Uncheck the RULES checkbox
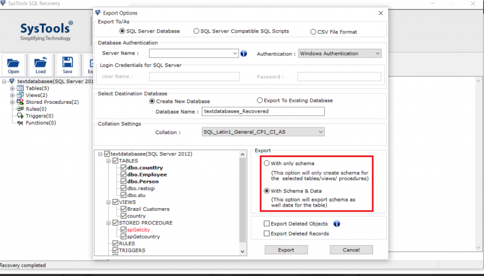Image resolution: width=484 pixels, height=276 pixels. coord(115,243)
